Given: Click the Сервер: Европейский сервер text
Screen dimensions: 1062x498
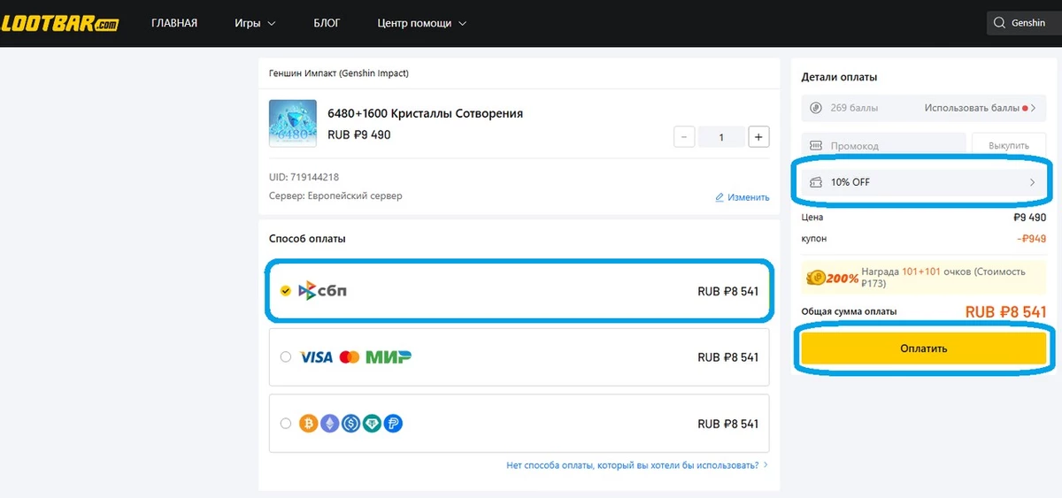Looking at the screenshot, I should pos(335,195).
